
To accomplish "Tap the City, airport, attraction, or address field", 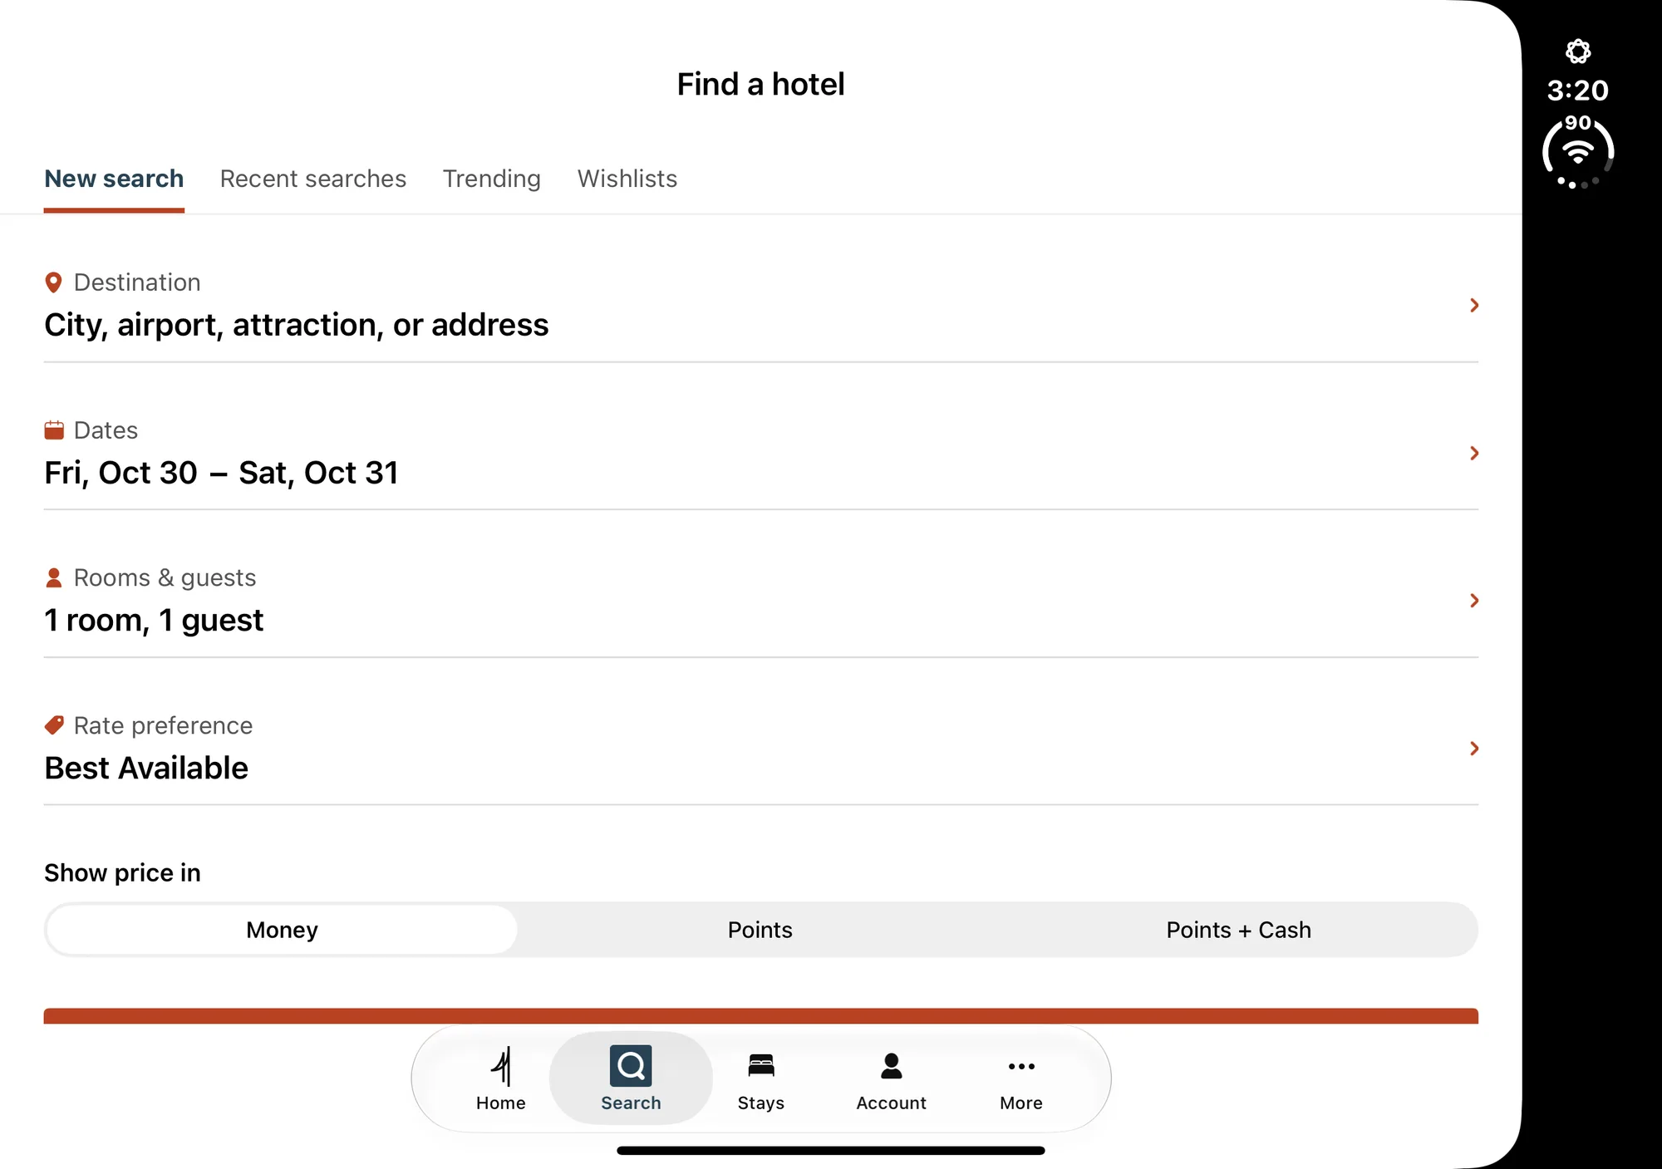I will click(297, 325).
